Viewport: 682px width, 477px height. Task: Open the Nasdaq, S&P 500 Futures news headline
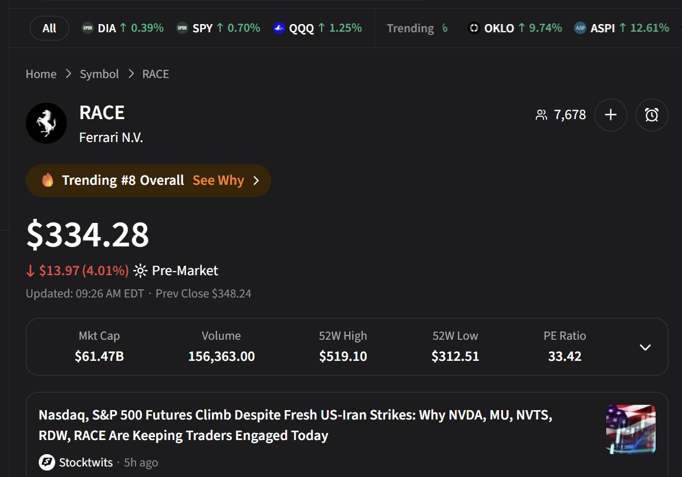295,425
